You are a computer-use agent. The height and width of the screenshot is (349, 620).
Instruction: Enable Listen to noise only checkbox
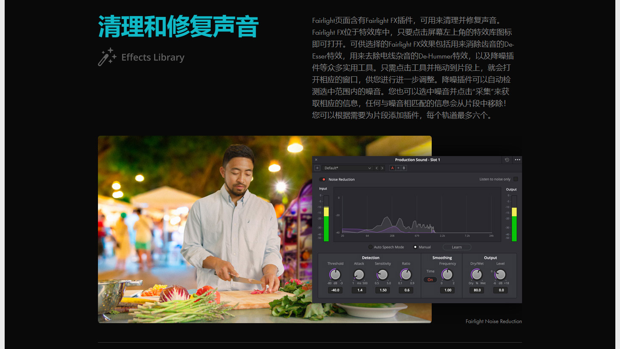click(x=516, y=179)
